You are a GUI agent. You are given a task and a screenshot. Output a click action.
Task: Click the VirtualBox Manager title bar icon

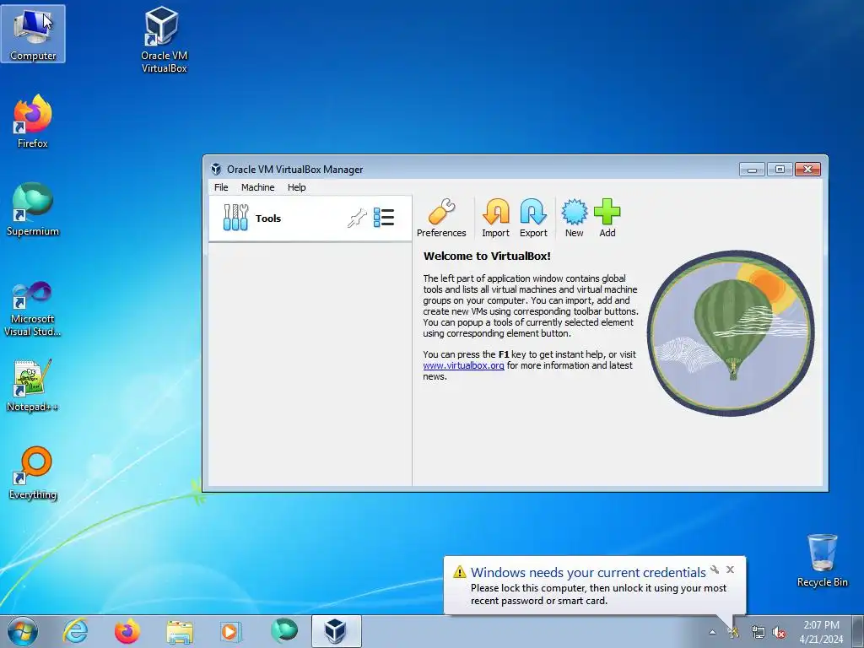216,169
